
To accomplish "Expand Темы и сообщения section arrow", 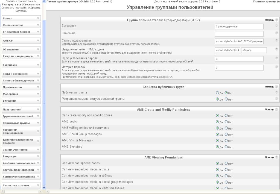I will (x=38, y=74).
